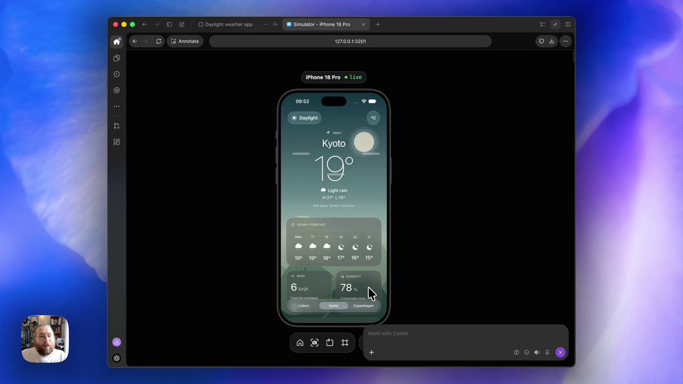Tap the Wind card
Viewport: 683px width, 384px height.
[309, 286]
